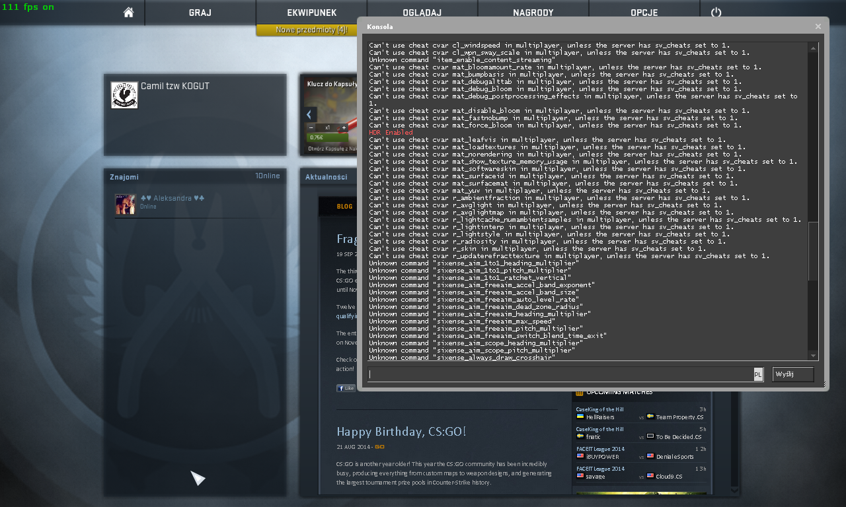This screenshot has height=507, width=846.
Task: Open the OPCJE options menu
Action: pyautogui.click(x=644, y=13)
